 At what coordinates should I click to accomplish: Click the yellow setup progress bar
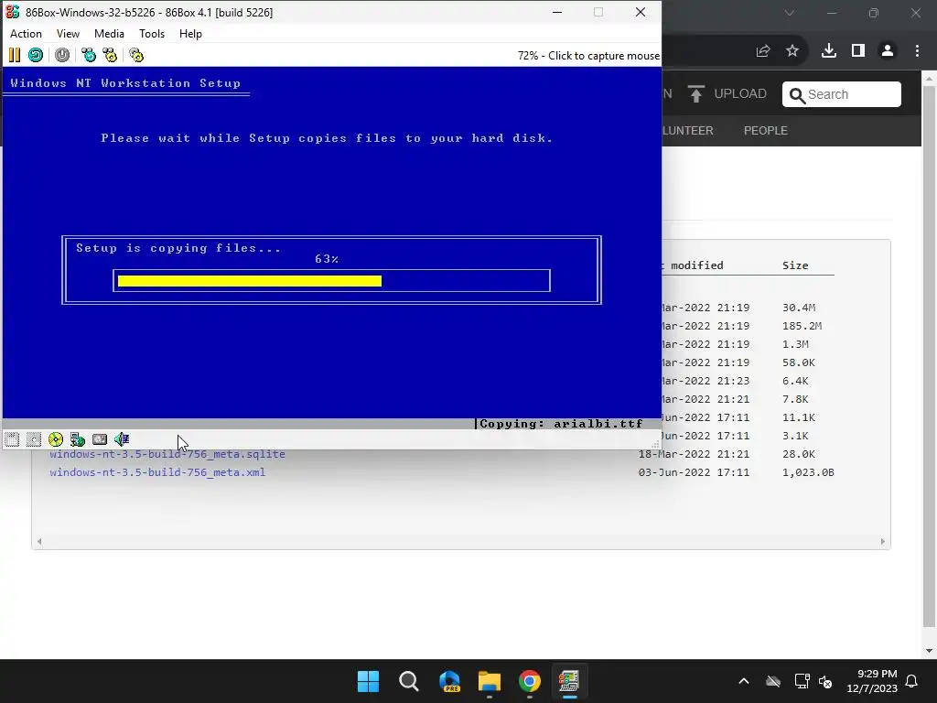click(x=249, y=281)
